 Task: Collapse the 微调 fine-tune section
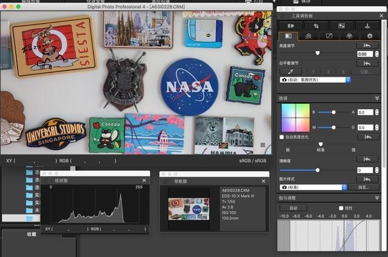point(377,98)
